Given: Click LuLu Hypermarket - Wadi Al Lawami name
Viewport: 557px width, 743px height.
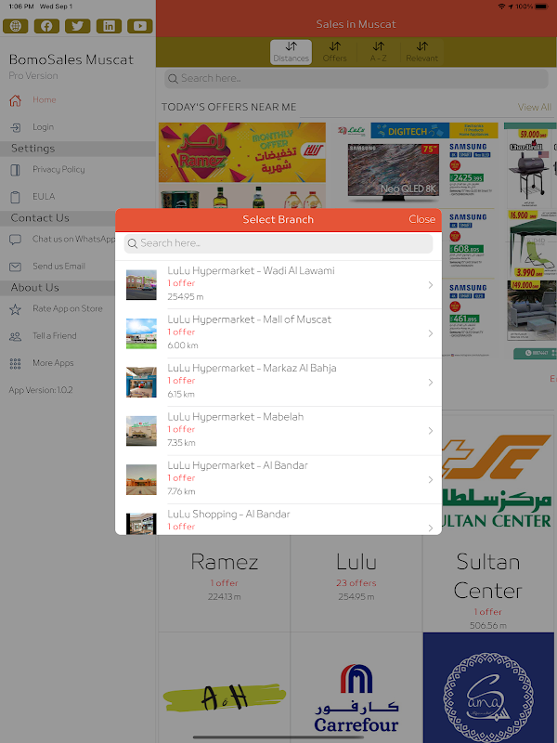Looking at the screenshot, I should [x=251, y=270].
